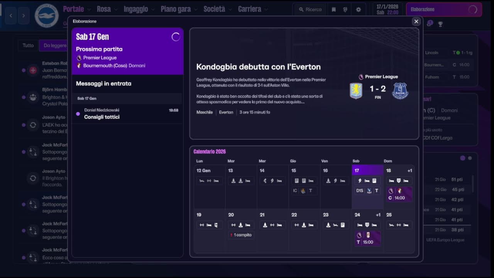Click the '51 pti' table entry
Image resolution: width=494 pixels, height=278 pixels.
click(x=457, y=180)
